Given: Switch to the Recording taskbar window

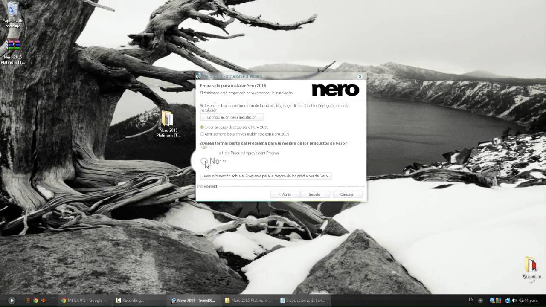Looking at the screenshot, I should (139, 300).
